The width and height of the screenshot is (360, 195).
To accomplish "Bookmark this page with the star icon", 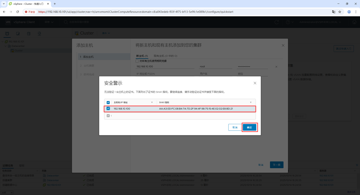I will pos(340,12).
